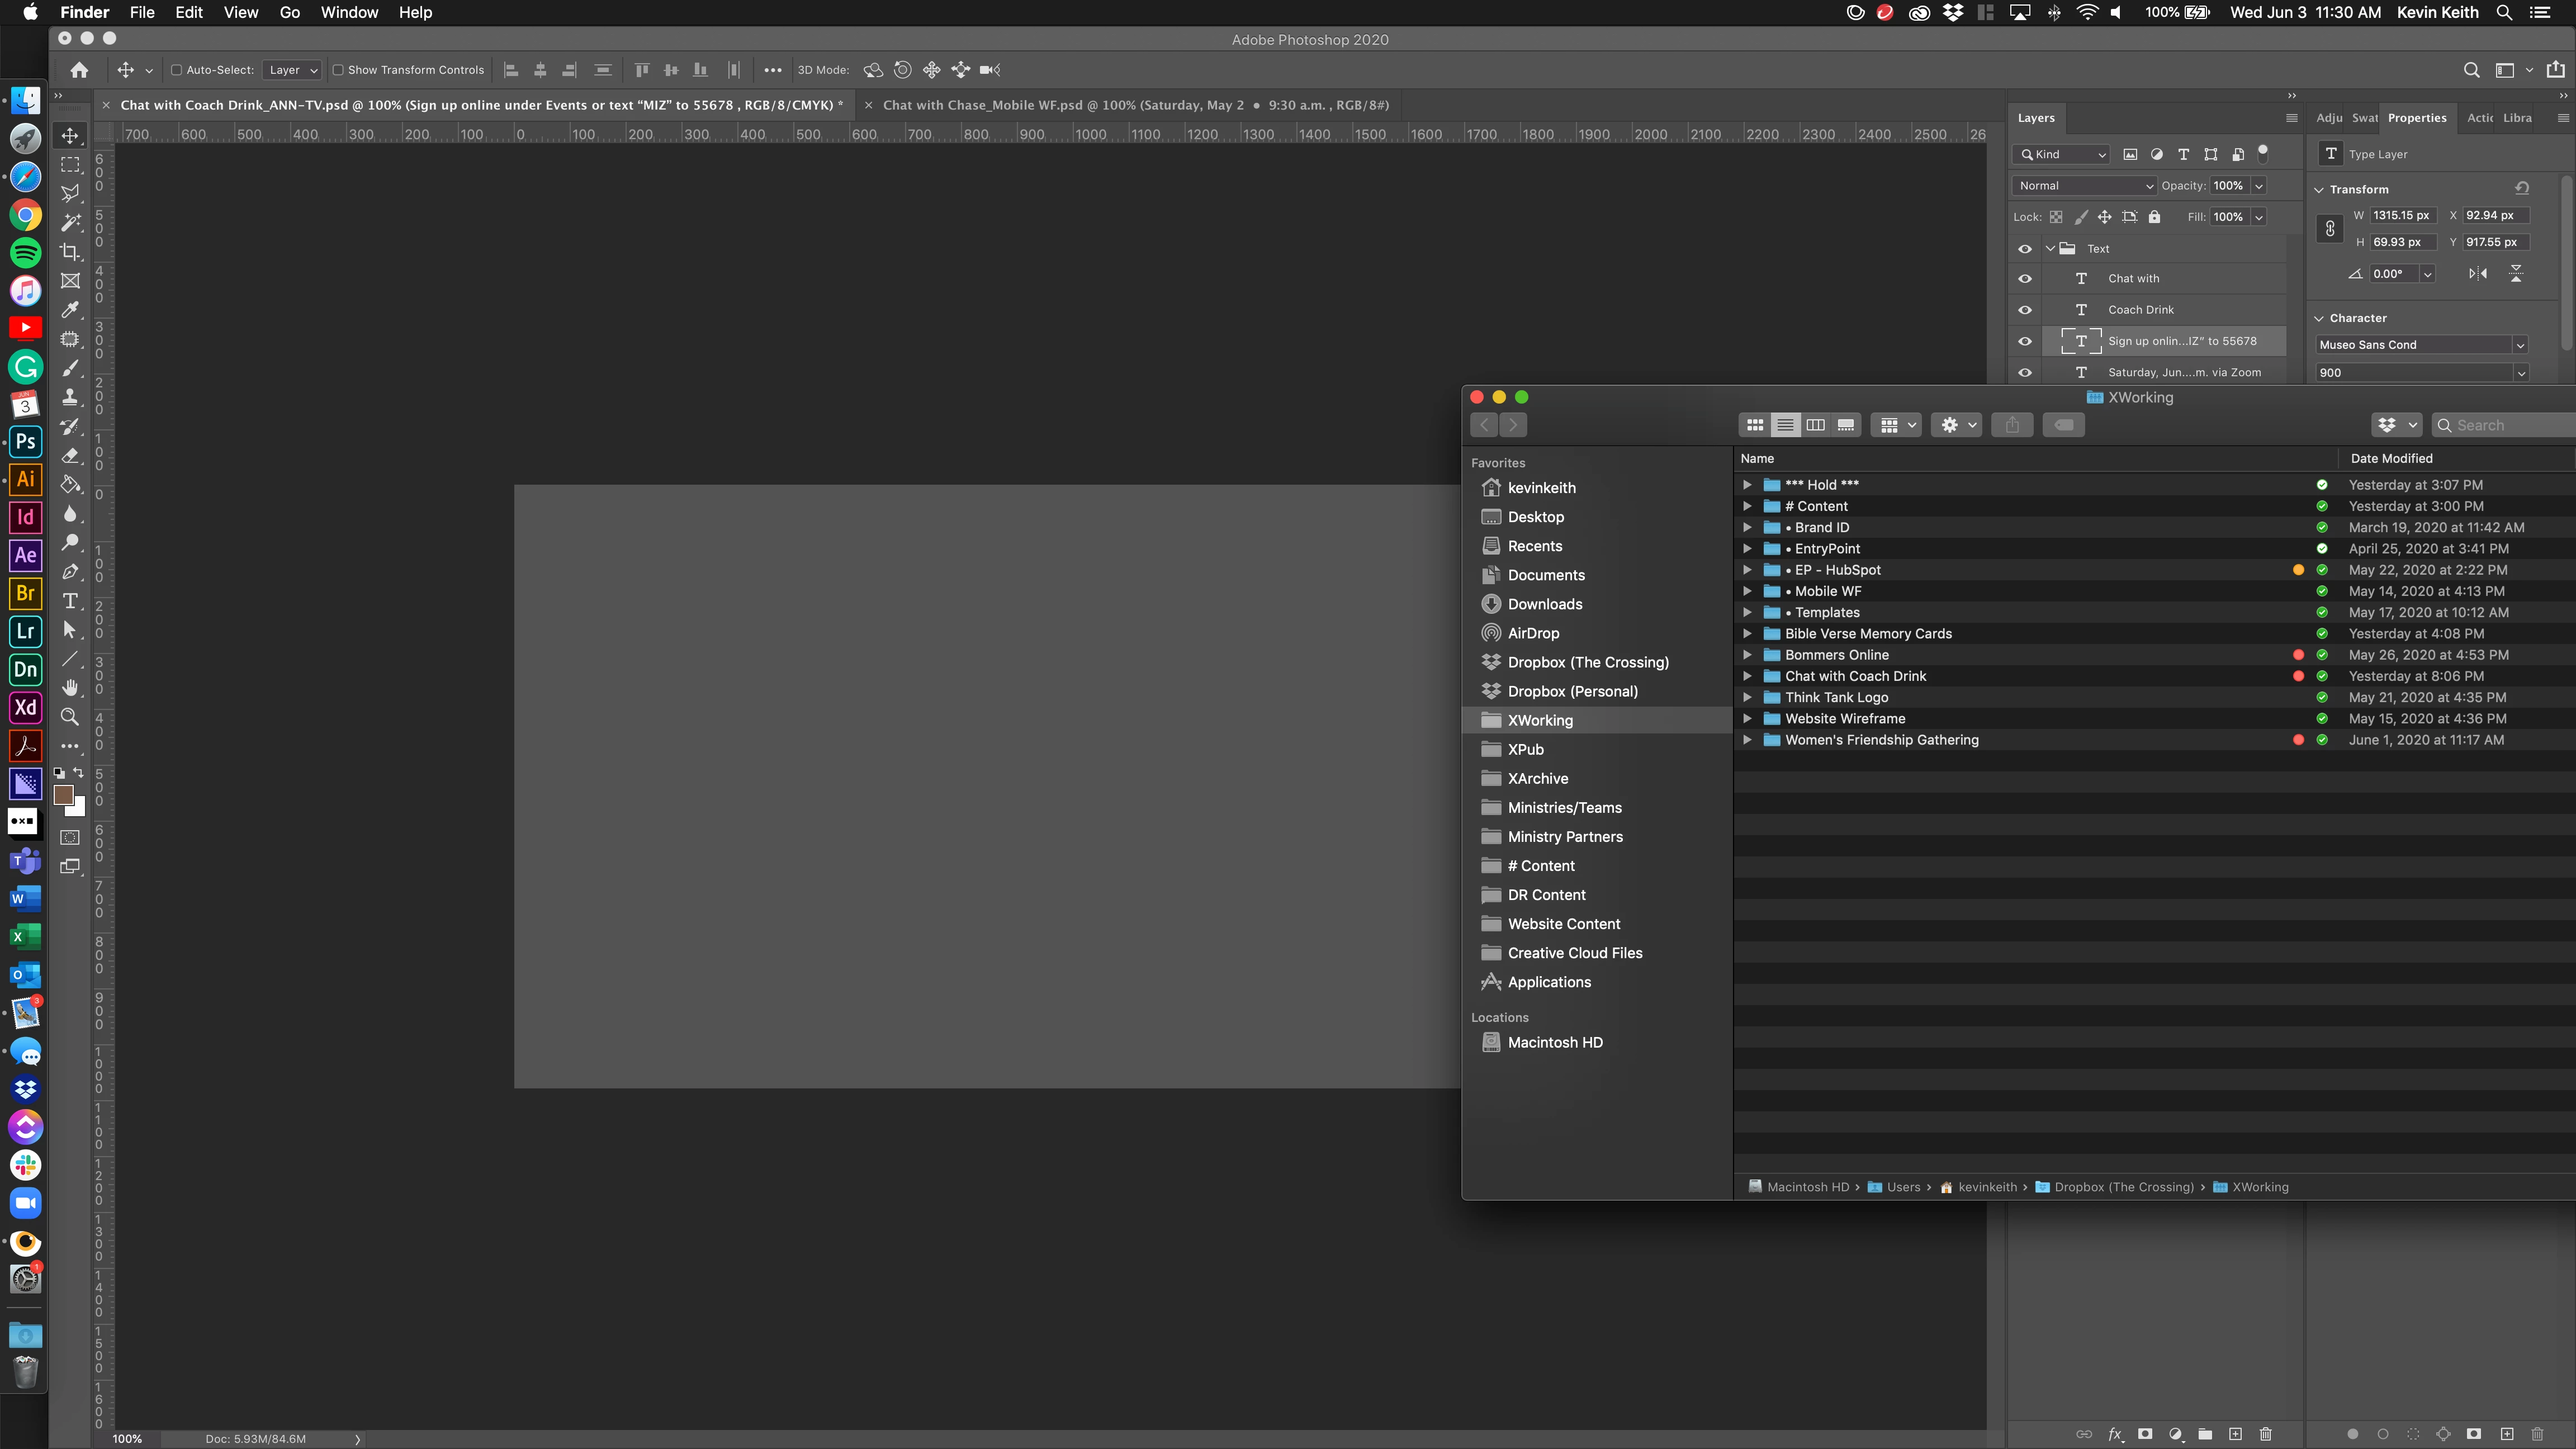Select the Rectangular Marquee tool
The height and width of the screenshot is (1449, 2576).
[x=70, y=165]
